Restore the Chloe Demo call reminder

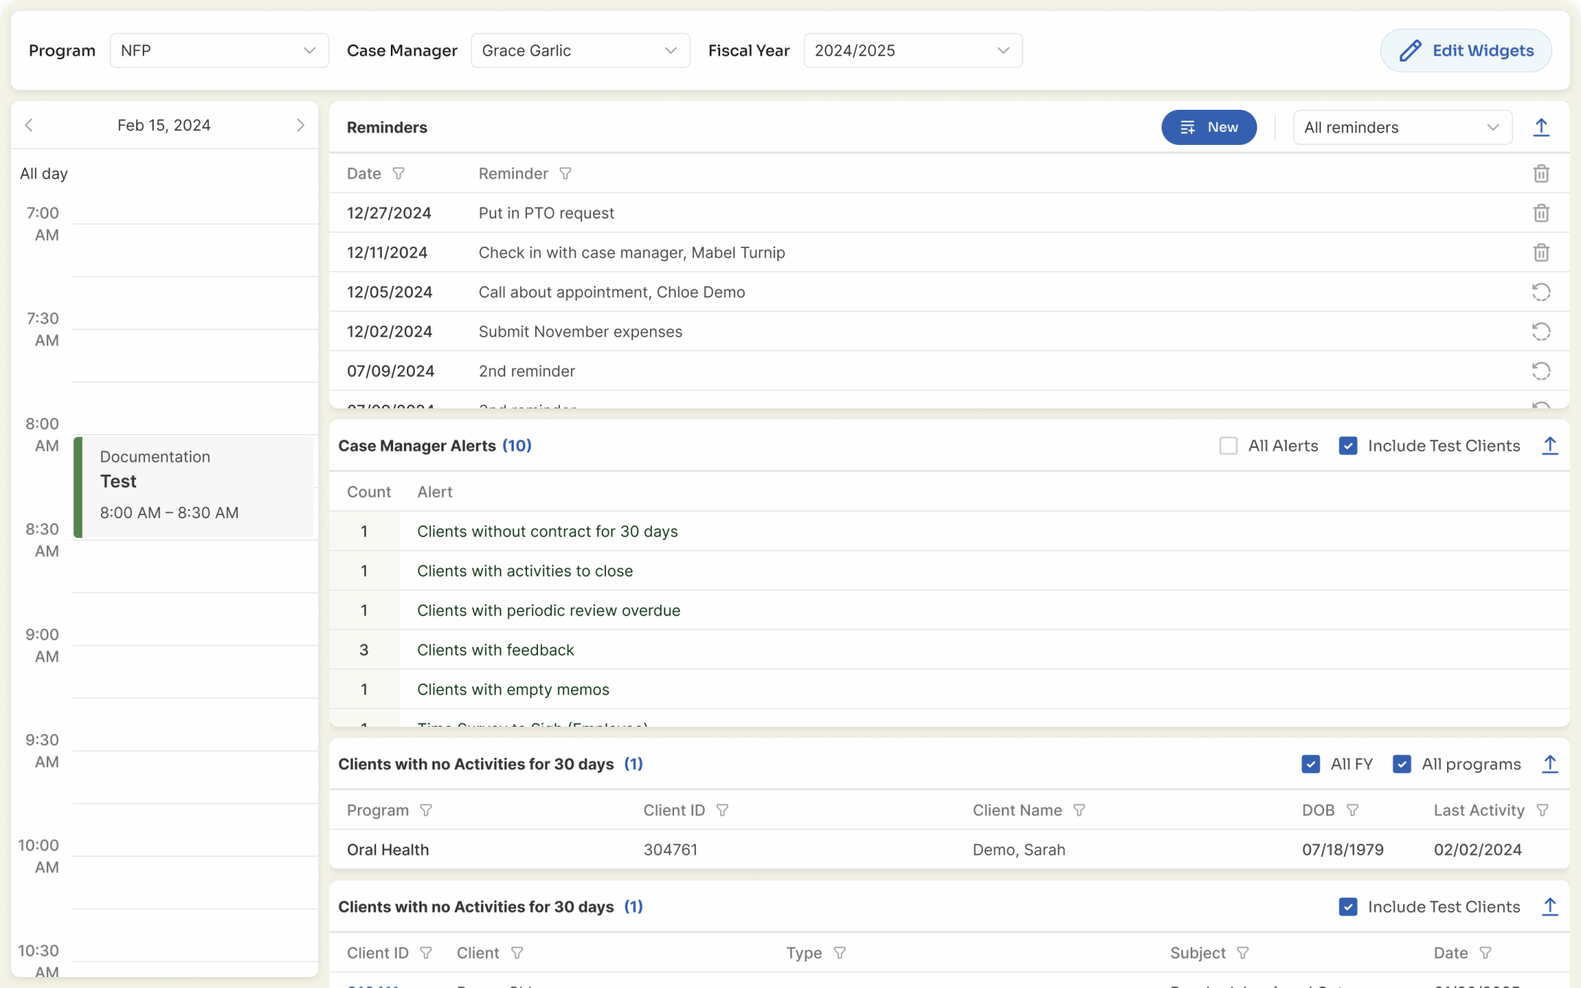click(1541, 292)
